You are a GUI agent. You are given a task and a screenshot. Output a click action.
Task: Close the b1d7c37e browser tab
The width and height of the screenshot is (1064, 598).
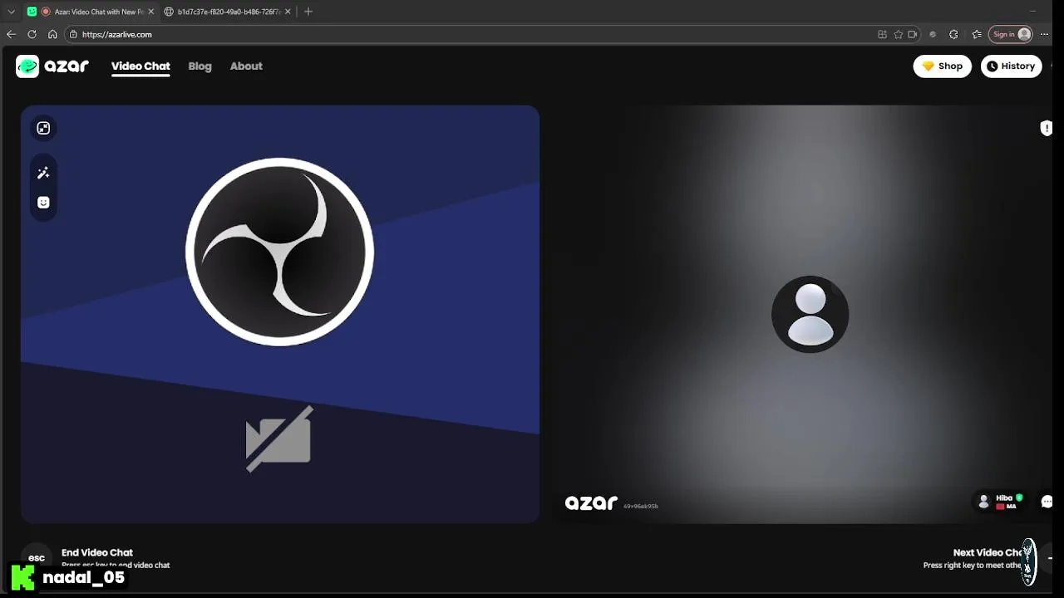tap(288, 12)
